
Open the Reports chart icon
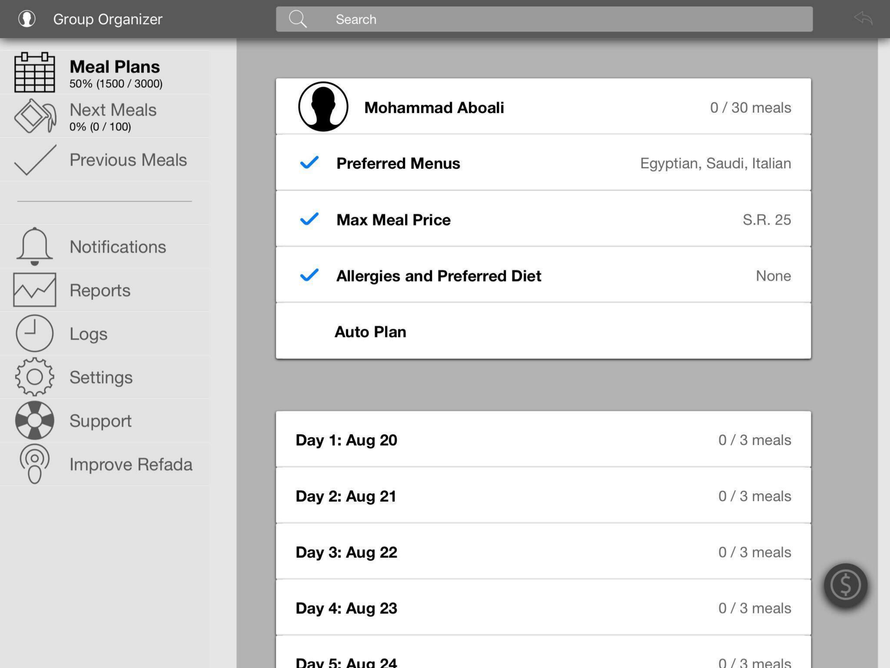click(34, 290)
